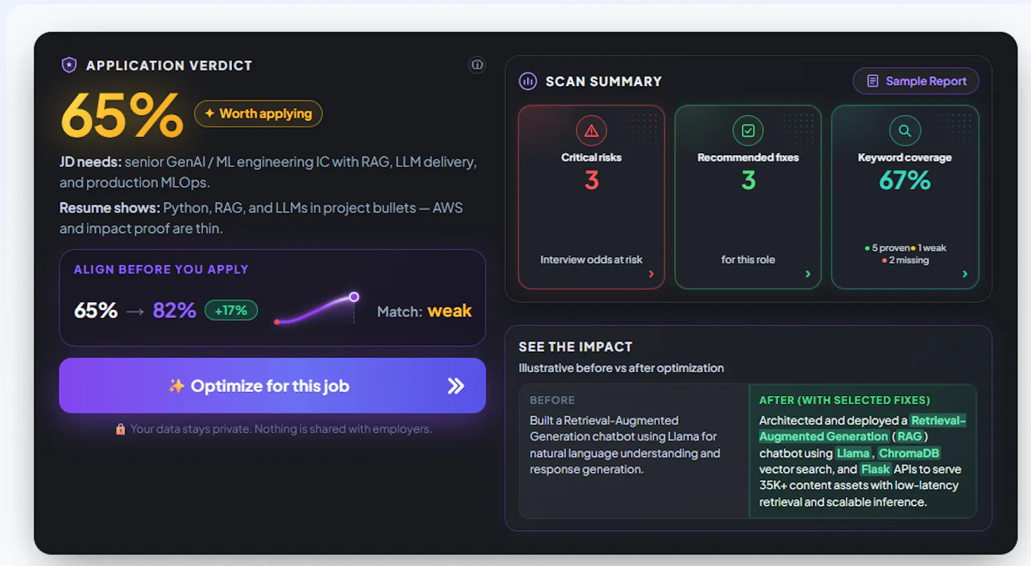Click the AFTER (WITH SELECTED FIXES) panel heading

pyautogui.click(x=844, y=400)
